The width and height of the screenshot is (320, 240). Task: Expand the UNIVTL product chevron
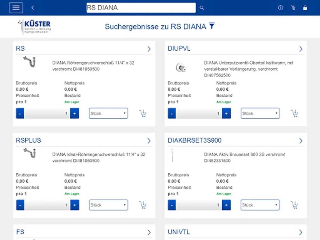(x=301, y=232)
